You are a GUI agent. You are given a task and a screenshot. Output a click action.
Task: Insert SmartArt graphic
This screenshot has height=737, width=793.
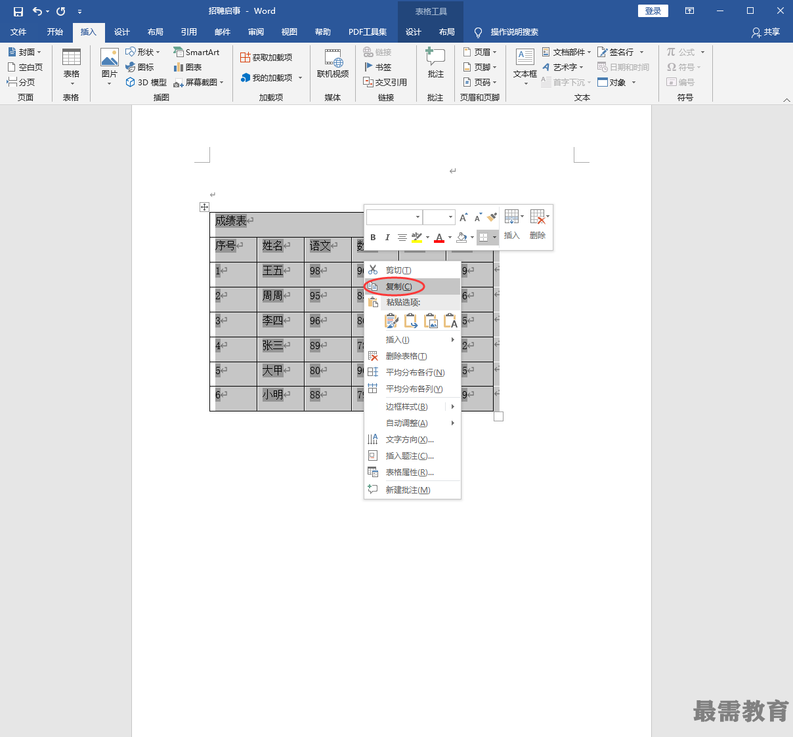click(196, 52)
